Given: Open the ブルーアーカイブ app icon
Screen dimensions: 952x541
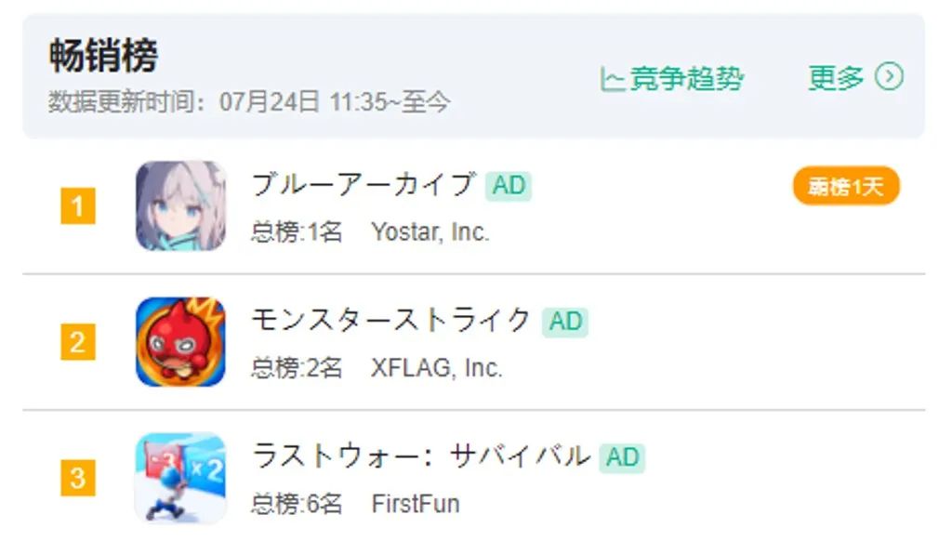Looking at the screenshot, I should tap(181, 205).
